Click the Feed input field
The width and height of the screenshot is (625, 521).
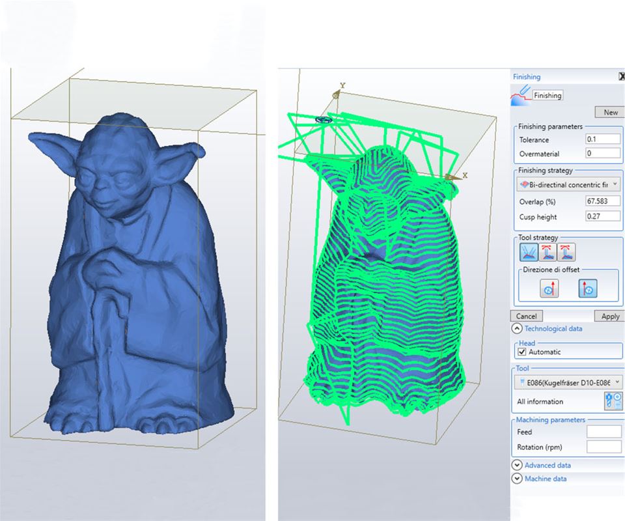(x=604, y=432)
